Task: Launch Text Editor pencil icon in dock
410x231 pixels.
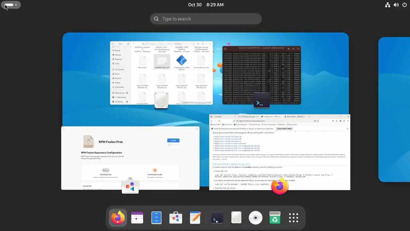Action: pyautogui.click(x=195, y=218)
